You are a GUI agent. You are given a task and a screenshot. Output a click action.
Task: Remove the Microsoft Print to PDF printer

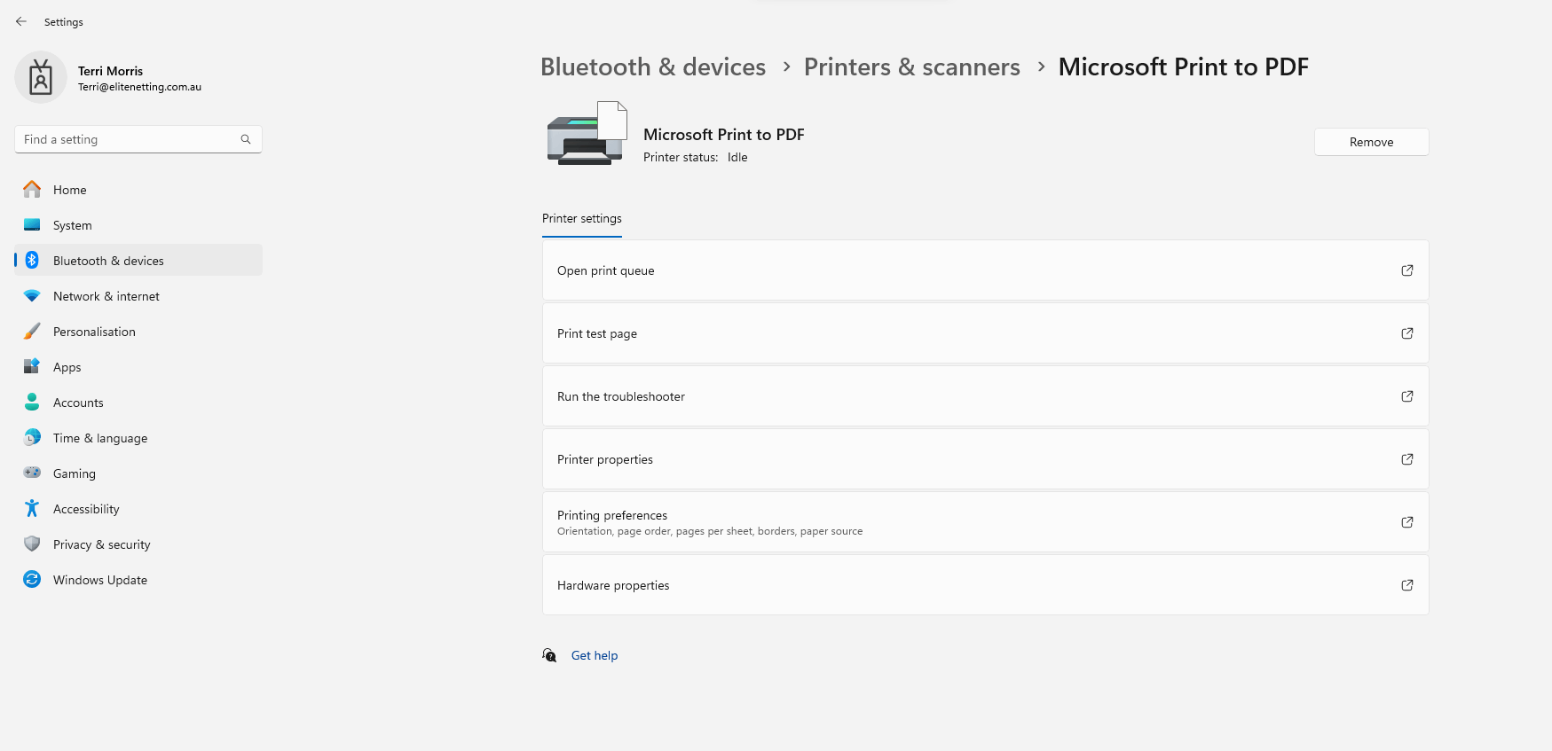pyautogui.click(x=1371, y=142)
